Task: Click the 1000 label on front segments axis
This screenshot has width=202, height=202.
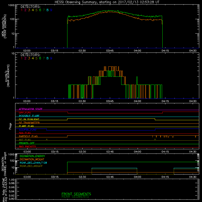Action: point(11,5)
